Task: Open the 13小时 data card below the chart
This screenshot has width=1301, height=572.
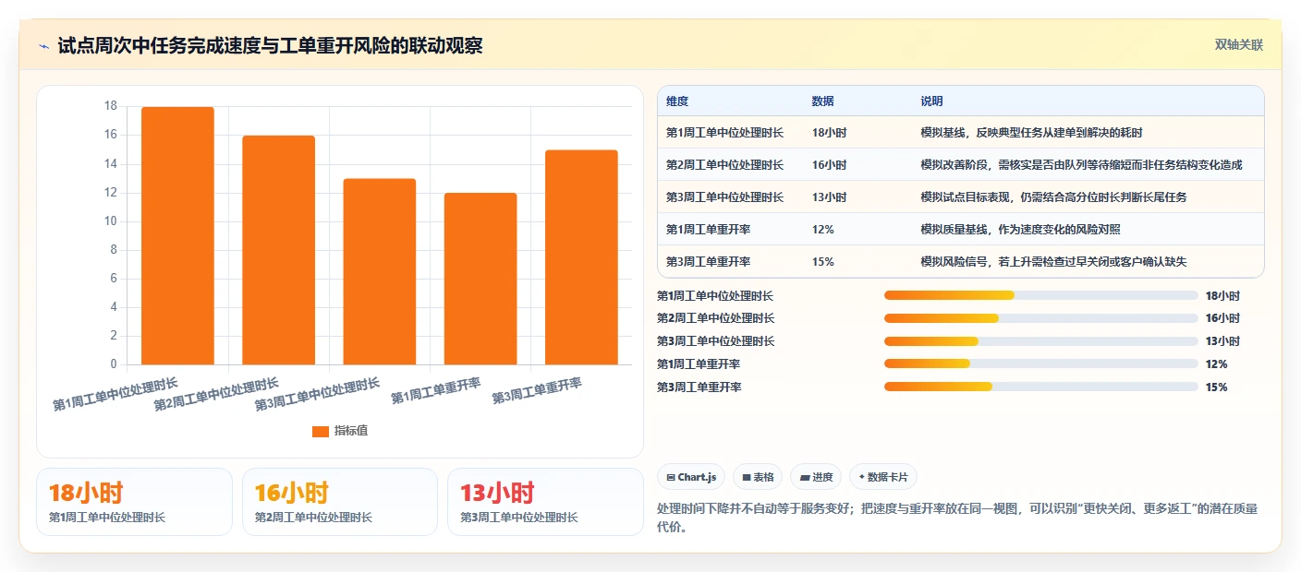Action: 545,502
